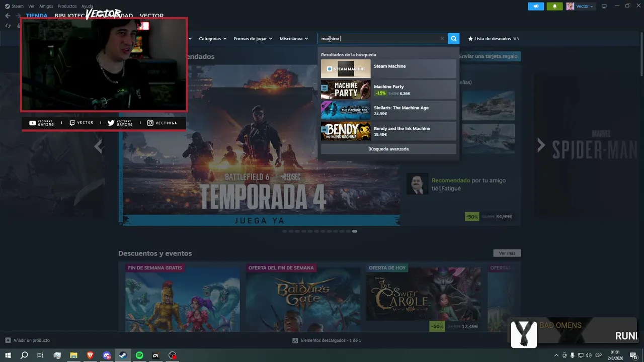Open Task View on the taskbar
Screen dimensions: 644x362
click(40, 355)
